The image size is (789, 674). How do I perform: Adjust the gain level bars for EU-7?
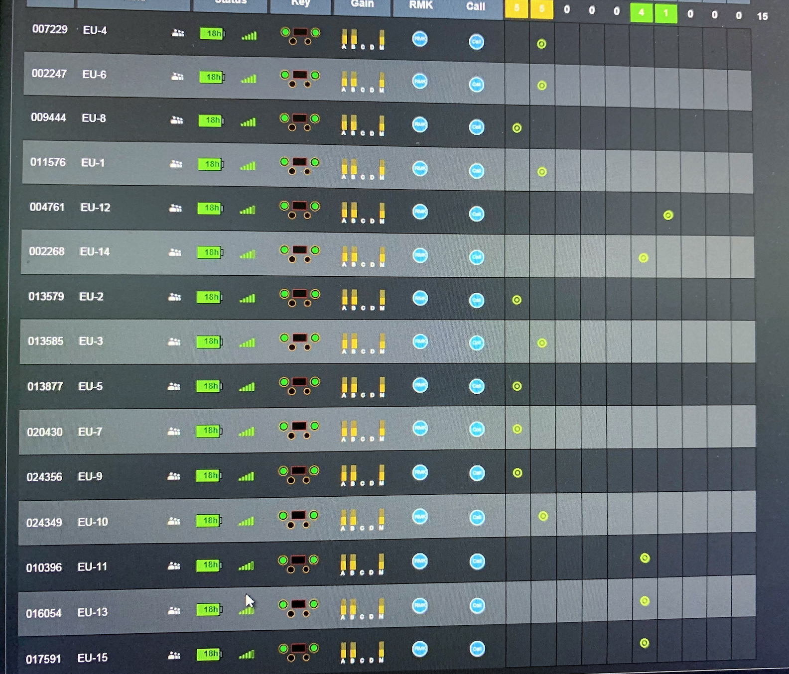362,431
